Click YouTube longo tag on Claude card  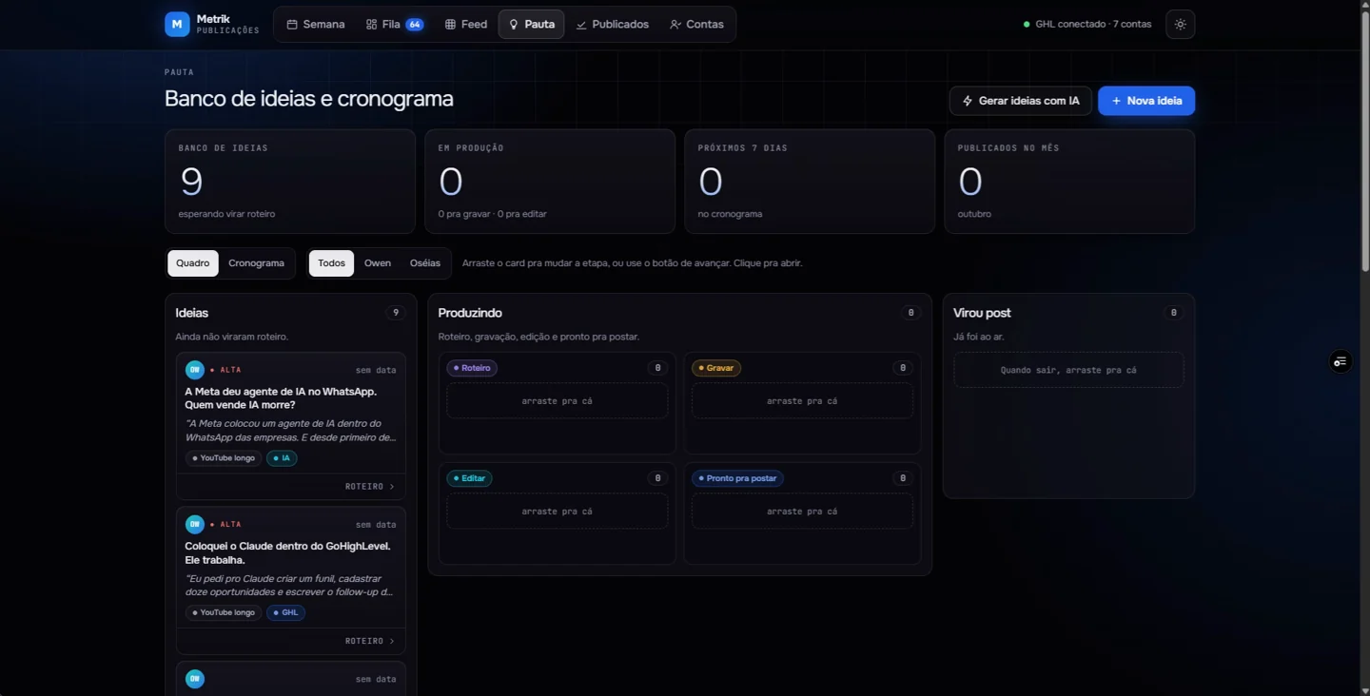point(224,612)
